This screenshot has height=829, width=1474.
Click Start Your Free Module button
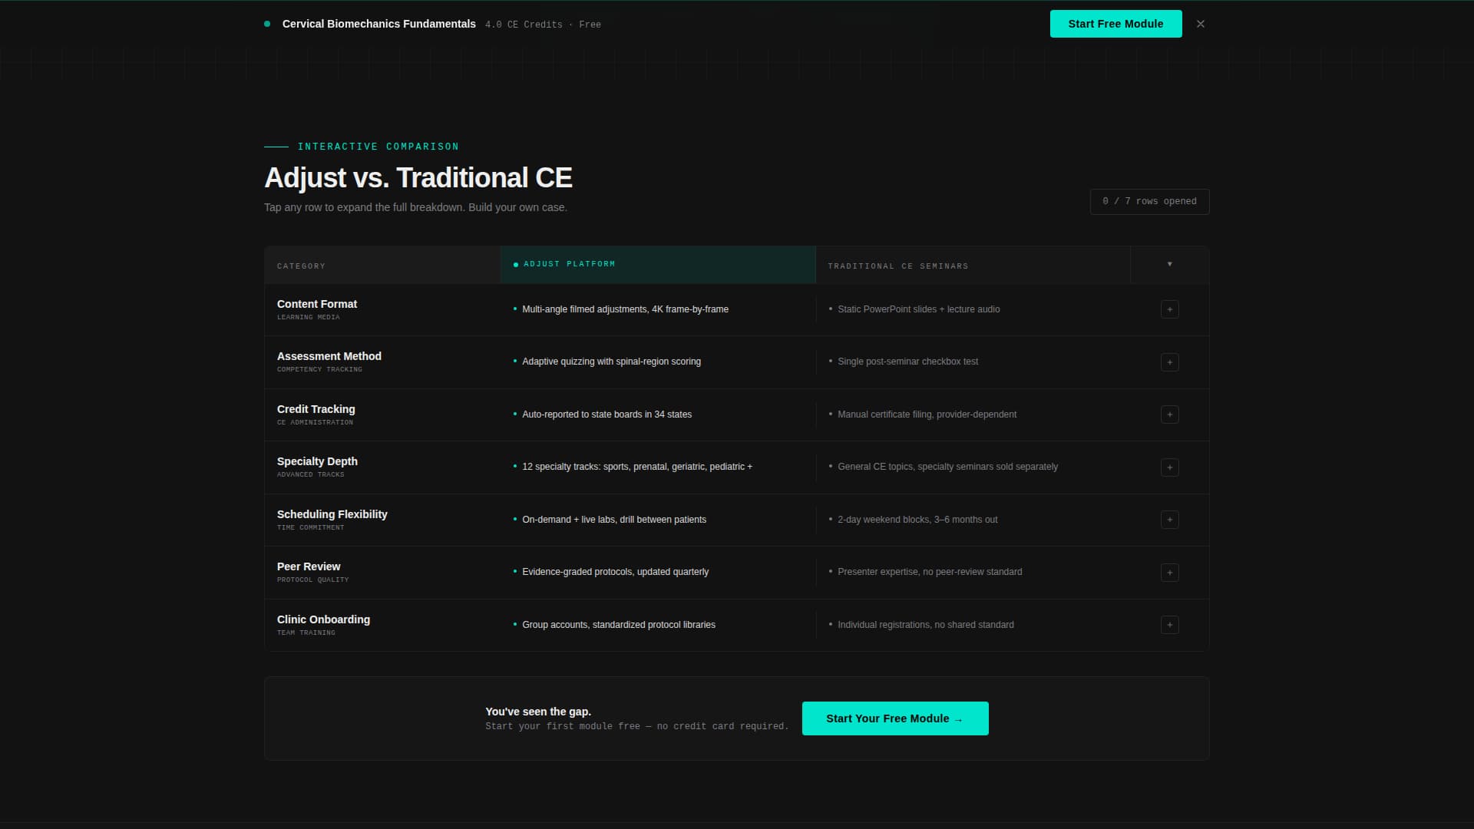(x=895, y=718)
